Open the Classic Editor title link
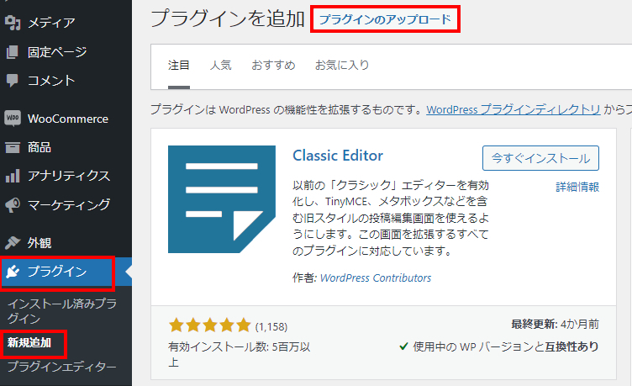 tap(338, 156)
